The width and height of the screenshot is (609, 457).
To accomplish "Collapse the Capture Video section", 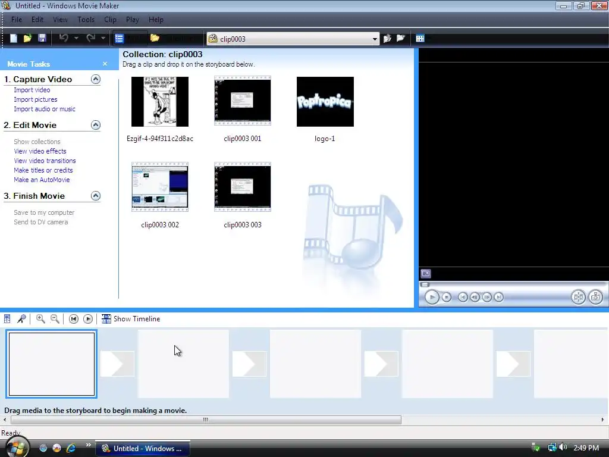I will (96, 79).
